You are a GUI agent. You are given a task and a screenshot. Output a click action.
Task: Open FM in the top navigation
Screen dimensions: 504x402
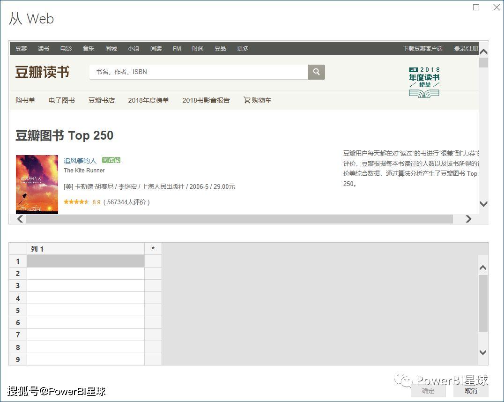[177, 49]
